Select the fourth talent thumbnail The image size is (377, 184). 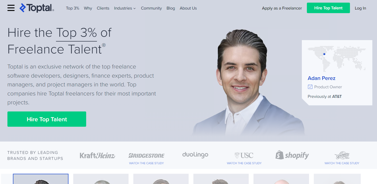click(x=221, y=179)
